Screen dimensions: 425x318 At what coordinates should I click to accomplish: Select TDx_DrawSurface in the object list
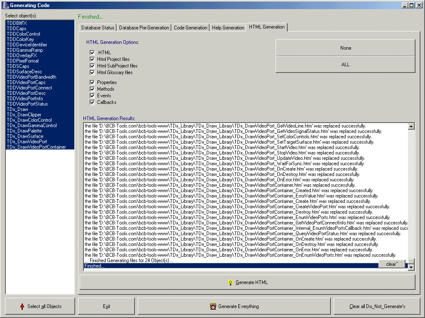[x=25, y=136]
